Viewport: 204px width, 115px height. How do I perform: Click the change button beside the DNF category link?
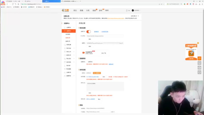coord(99,99)
